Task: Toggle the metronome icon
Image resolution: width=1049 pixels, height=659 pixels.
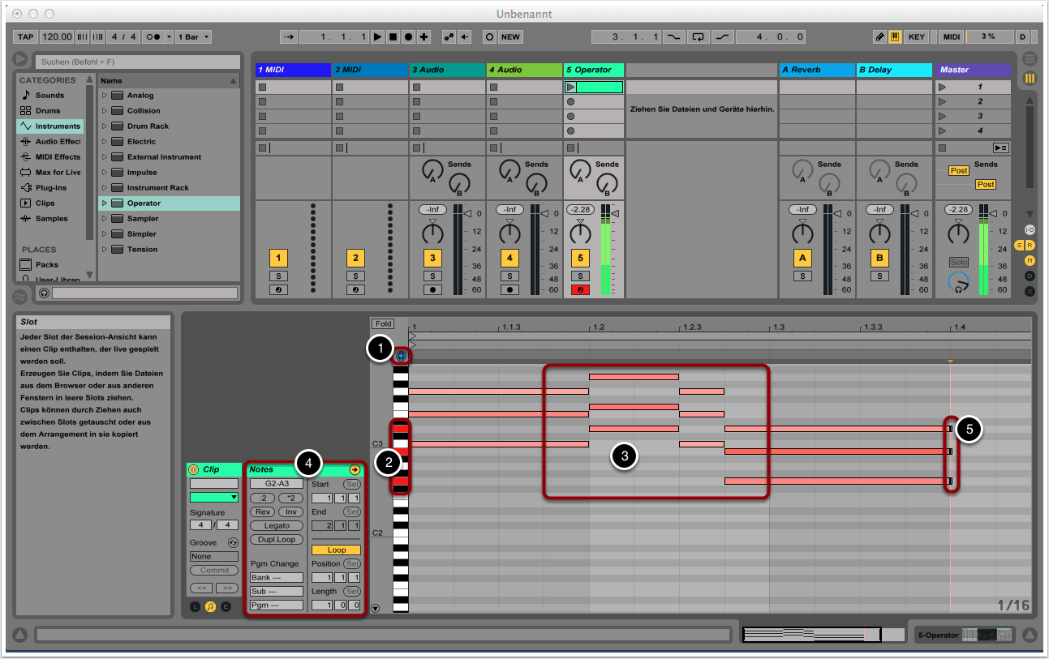Action: 151,37
